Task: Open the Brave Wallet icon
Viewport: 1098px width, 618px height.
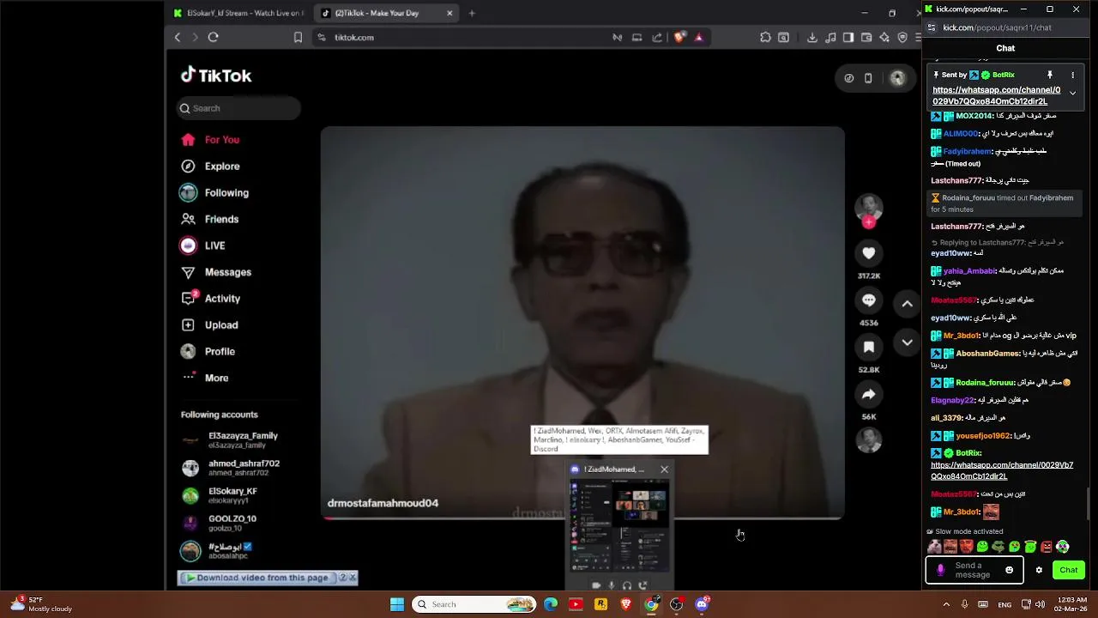Action: click(866, 37)
